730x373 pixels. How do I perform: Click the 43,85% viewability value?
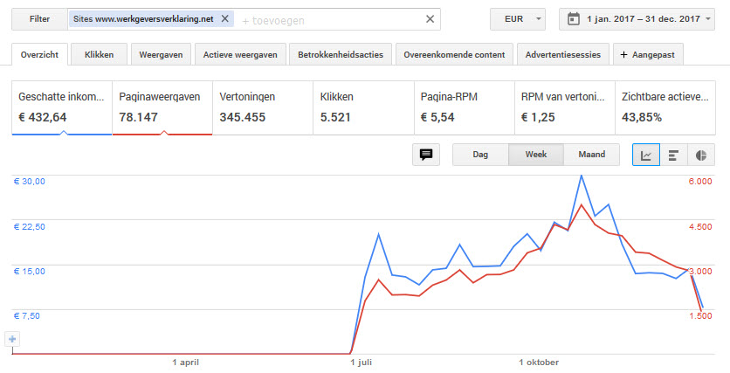tap(642, 117)
